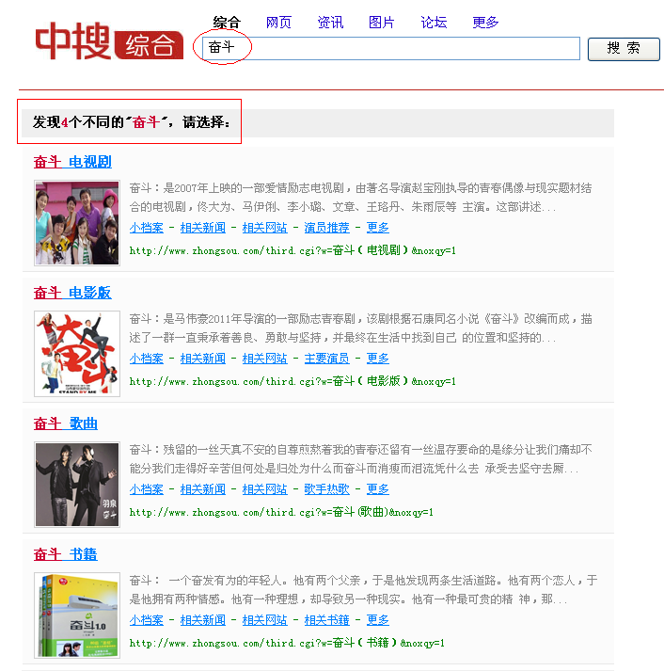The width and height of the screenshot is (664, 671).
Task: Open the 奋斗 电影版 poster thumbnail
Action: (77, 353)
